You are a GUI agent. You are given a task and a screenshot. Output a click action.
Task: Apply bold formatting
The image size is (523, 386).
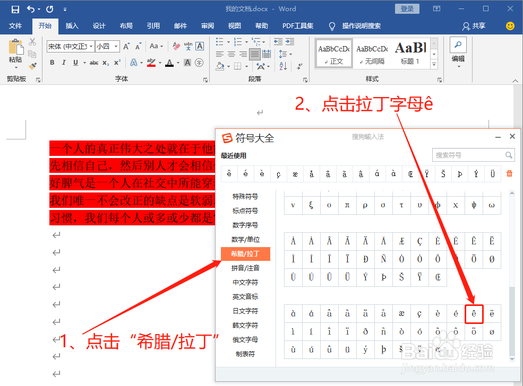52,63
